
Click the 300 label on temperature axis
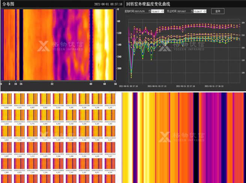tap(243, 23)
